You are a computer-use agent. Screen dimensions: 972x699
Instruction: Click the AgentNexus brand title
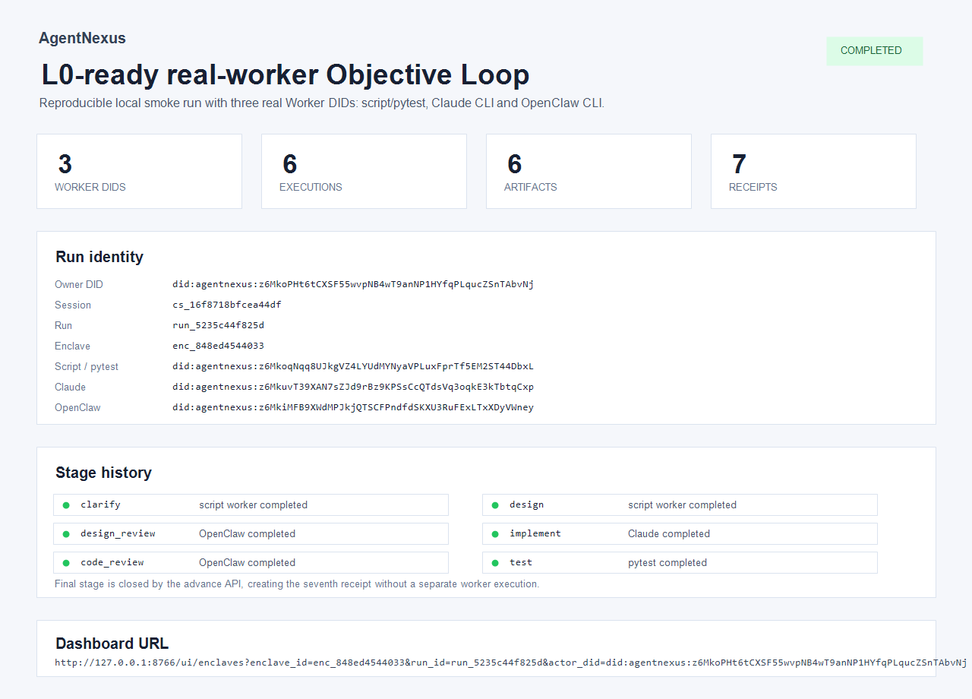82,38
